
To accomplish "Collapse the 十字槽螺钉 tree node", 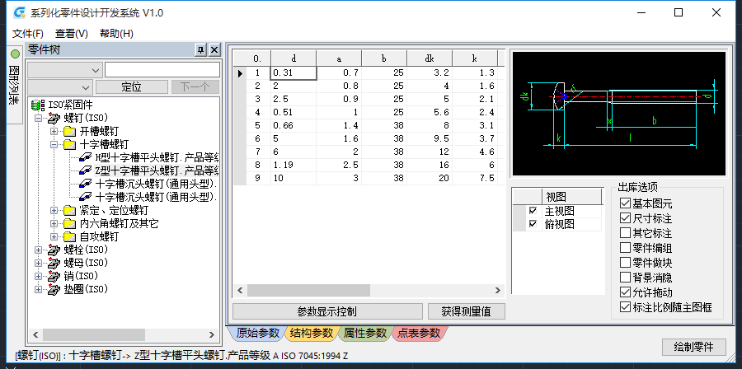I will click(54, 144).
